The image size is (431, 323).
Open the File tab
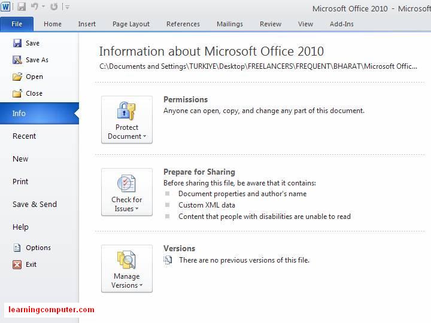[17, 24]
